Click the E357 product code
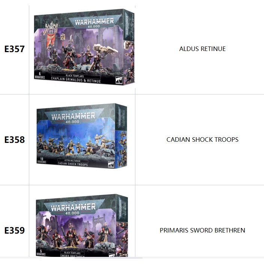264x264 pixels. pyautogui.click(x=15, y=49)
